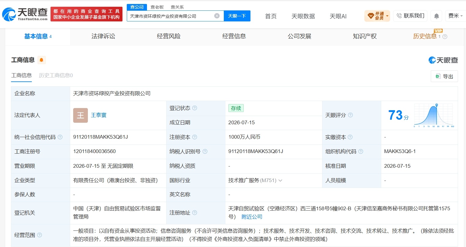The width and height of the screenshot is (466, 247).
Task: Open help icon next to 登记状态
Action: click(x=195, y=108)
